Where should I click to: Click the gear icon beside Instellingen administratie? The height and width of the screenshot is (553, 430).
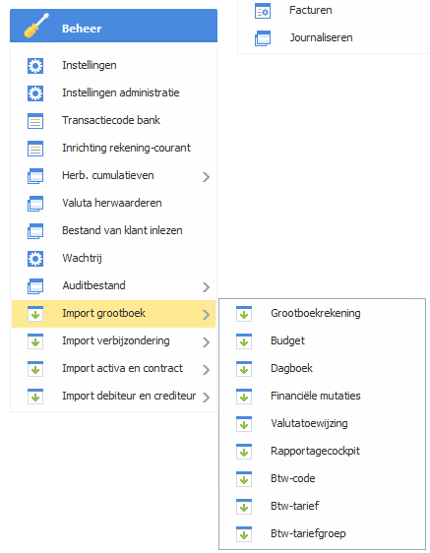click(35, 93)
